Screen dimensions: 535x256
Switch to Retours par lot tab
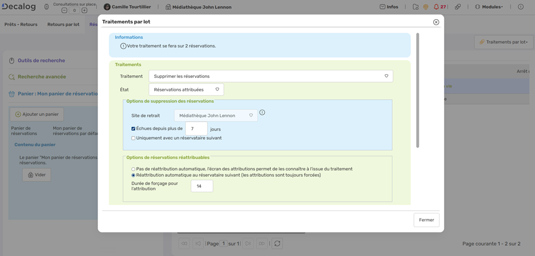tap(63, 25)
